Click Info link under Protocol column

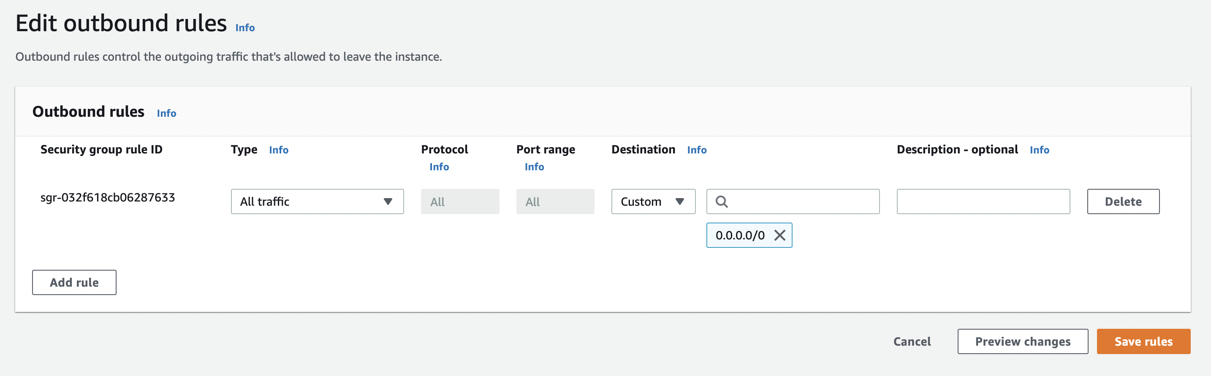click(439, 167)
